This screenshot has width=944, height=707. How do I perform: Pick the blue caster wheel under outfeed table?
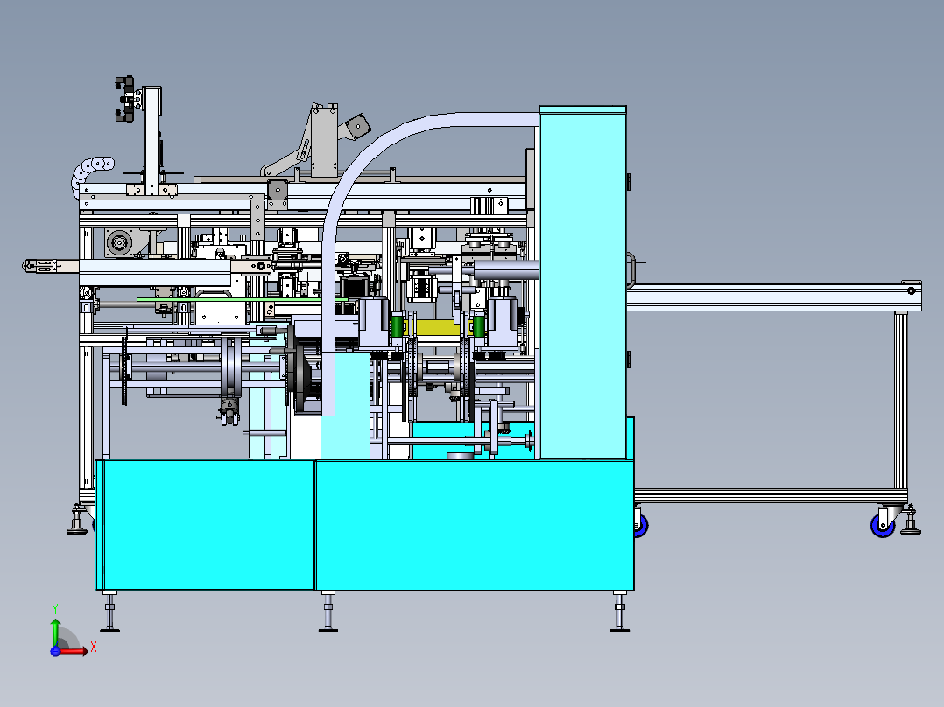coord(883,525)
